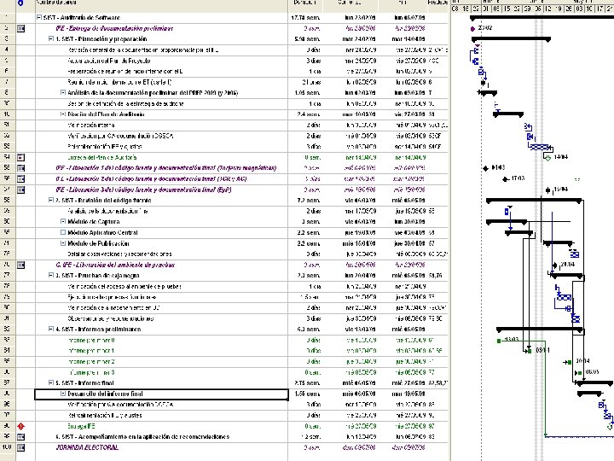The image size is (614, 461).
Task: Select the 'Ejecución de las pruebas funcionales' task
Action: [112, 298]
